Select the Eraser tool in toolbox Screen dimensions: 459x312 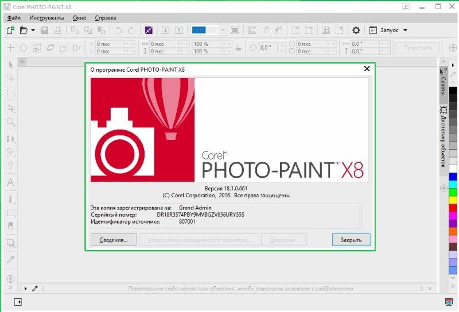[x=10, y=225]
